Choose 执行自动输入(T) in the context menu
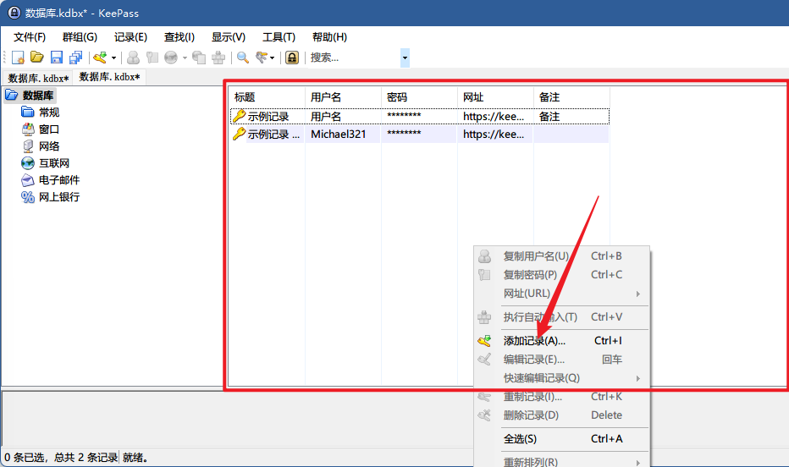 pyautogui.click(x=562, y=317)
